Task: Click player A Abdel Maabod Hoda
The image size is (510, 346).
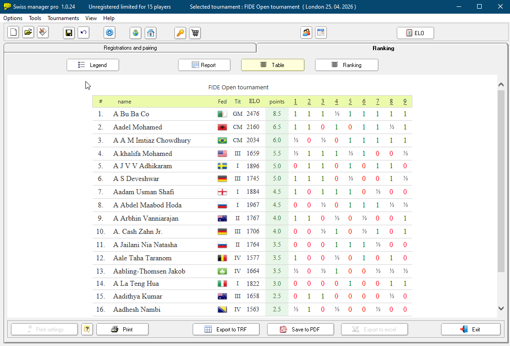Action: 147,205
